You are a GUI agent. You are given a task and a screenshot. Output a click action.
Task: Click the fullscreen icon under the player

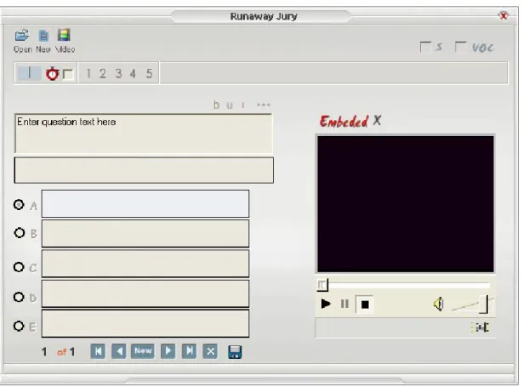pyautogui.click(x=480, y=327)
